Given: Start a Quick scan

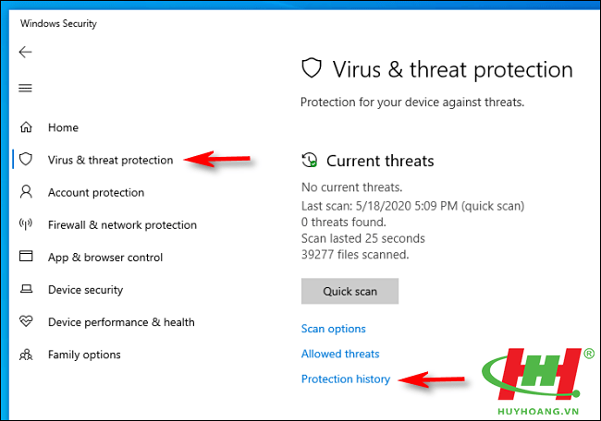Looking at the screenshot, I should (350, 291).
